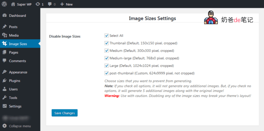Screen dimensions: 264x131
Task: Click the Plugins plug icon
Action: (x=5, y=81)
